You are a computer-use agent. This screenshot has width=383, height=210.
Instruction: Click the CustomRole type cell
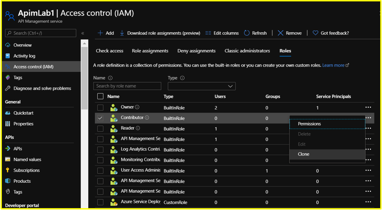(x=176, y=202)
